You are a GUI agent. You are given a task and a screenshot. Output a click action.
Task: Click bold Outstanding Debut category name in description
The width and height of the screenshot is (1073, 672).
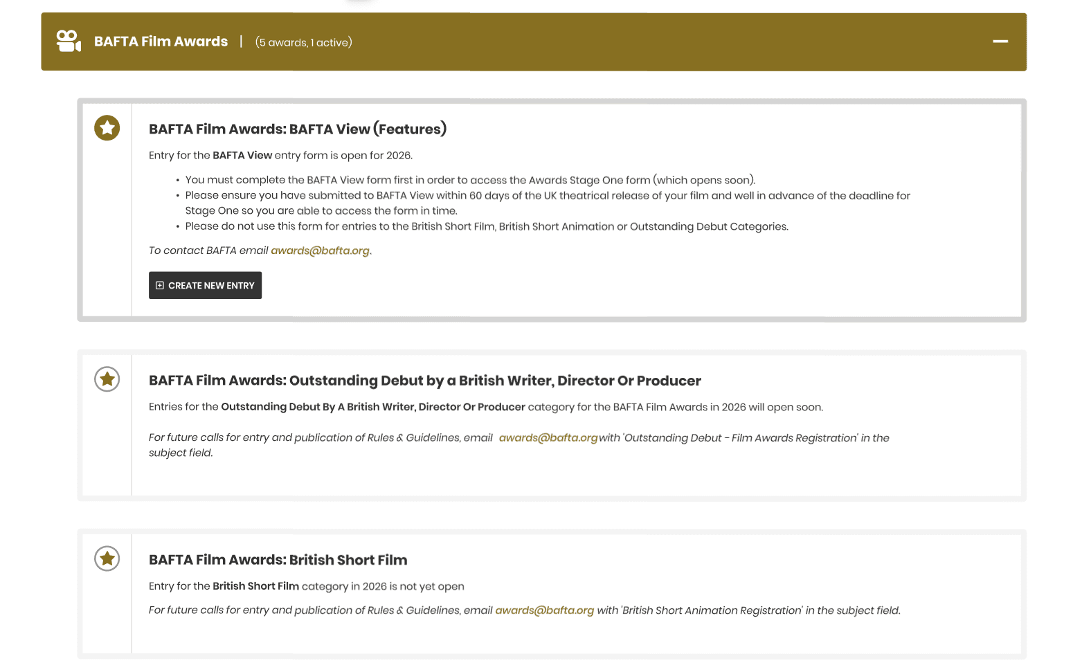pyautogui.click(x=372, y=407)
